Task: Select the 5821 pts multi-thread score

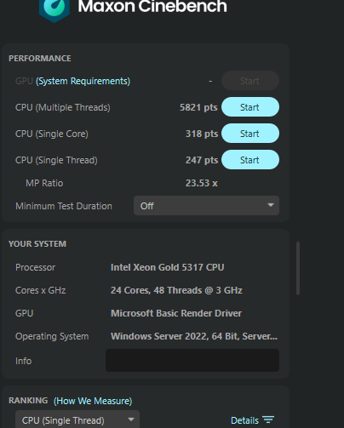Action: point(198,107)
